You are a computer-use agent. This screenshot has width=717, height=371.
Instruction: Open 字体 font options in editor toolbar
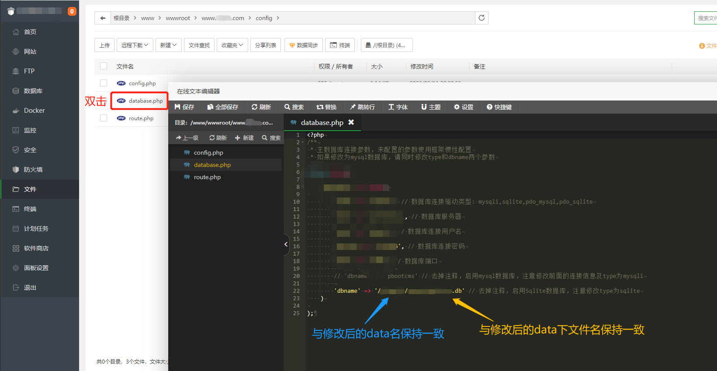pyautogui.click(x=398, y=107)
